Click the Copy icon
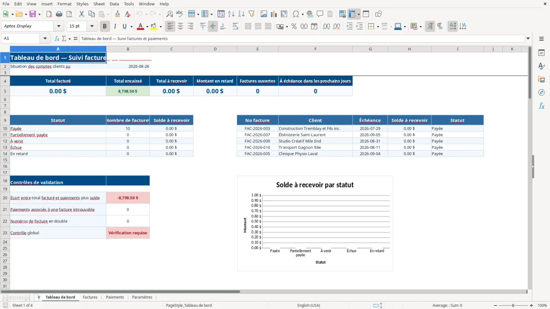 coord(91,14)
